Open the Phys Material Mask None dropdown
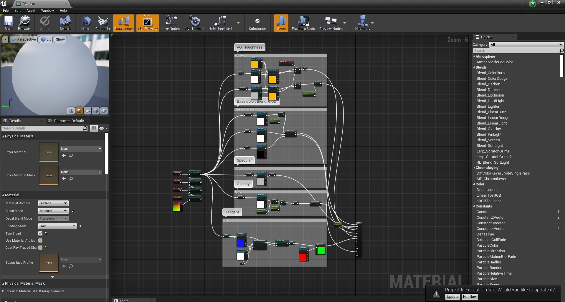This screenshot has width=565, height=302. click(x=81, y=172)
